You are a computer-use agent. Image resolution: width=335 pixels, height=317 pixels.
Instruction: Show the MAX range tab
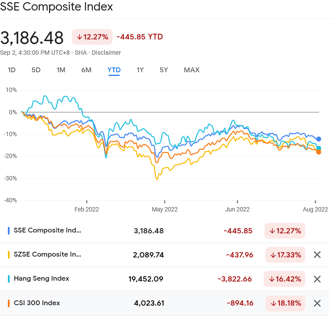(192, 70)
